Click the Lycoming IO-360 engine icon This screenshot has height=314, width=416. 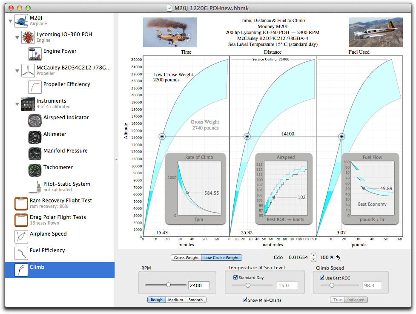tap(28, 37)
